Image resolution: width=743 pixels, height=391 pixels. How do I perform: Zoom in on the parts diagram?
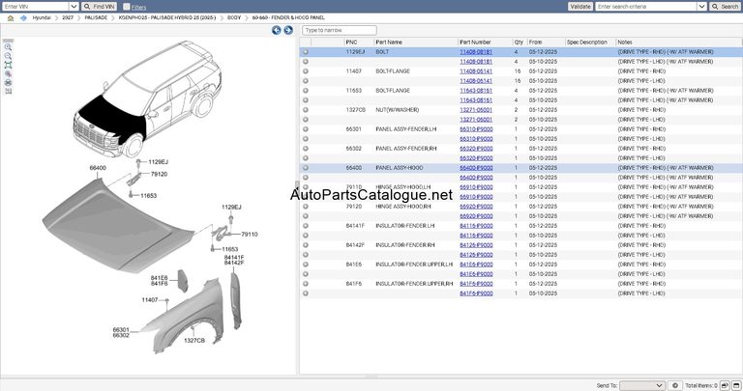click(x=8, y=47)
